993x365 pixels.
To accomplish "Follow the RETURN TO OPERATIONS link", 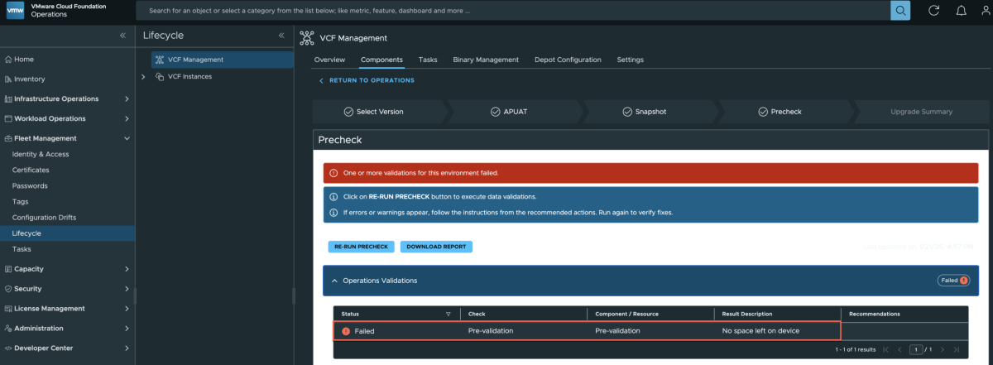I will click(x=371, y=80).
